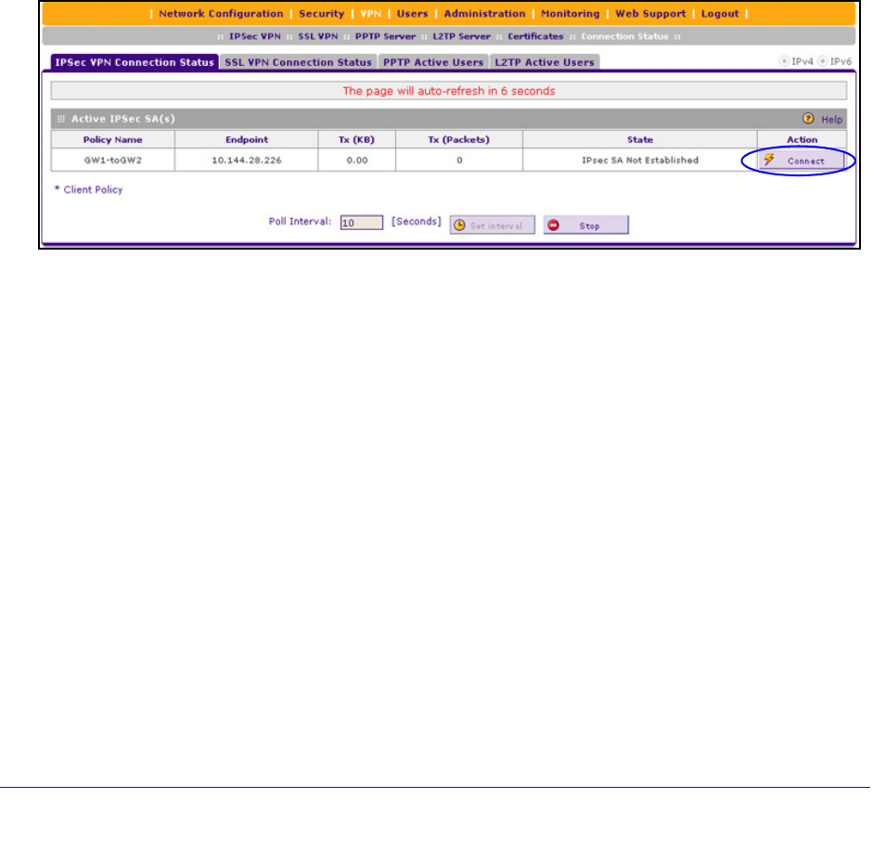Open the Administration menu

click(x=484, y=13)
